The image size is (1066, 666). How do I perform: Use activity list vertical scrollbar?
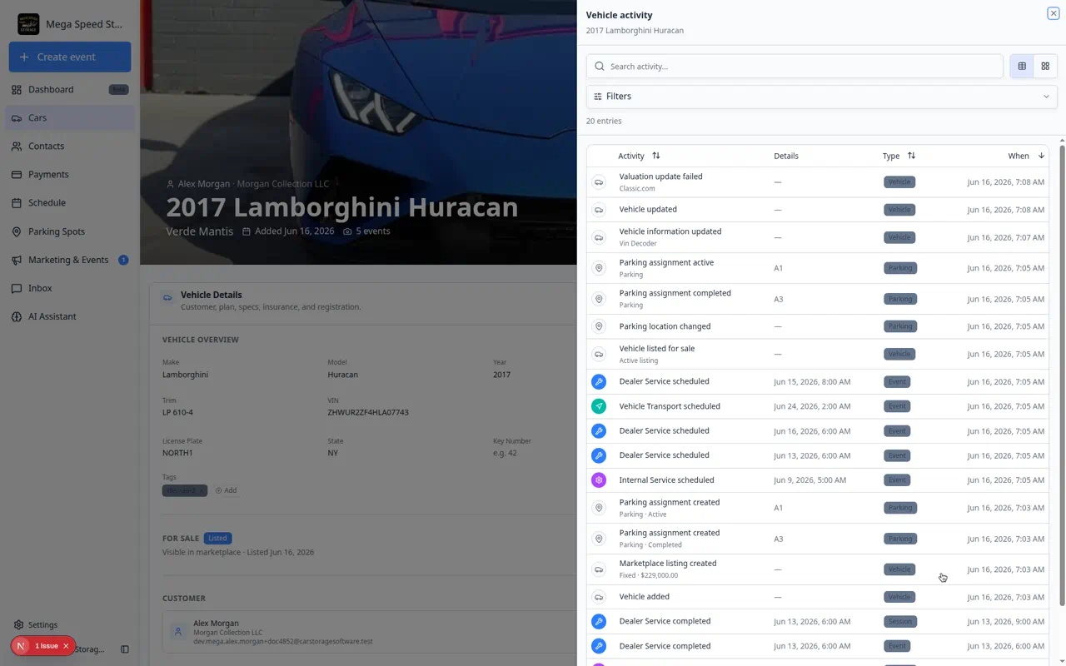1061,375
